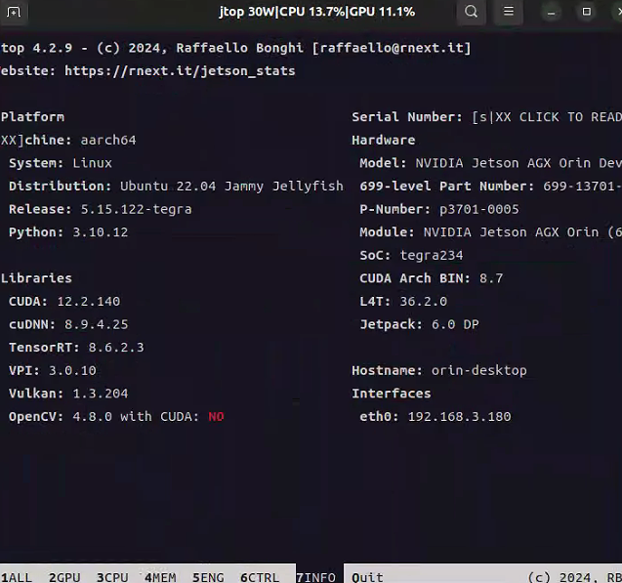Open a new terminal tab icon

(x=14, y=12)
